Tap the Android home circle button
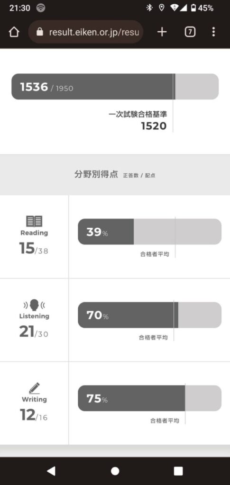The height and width of the screenshot is (485, 230). tap(115, 471)
